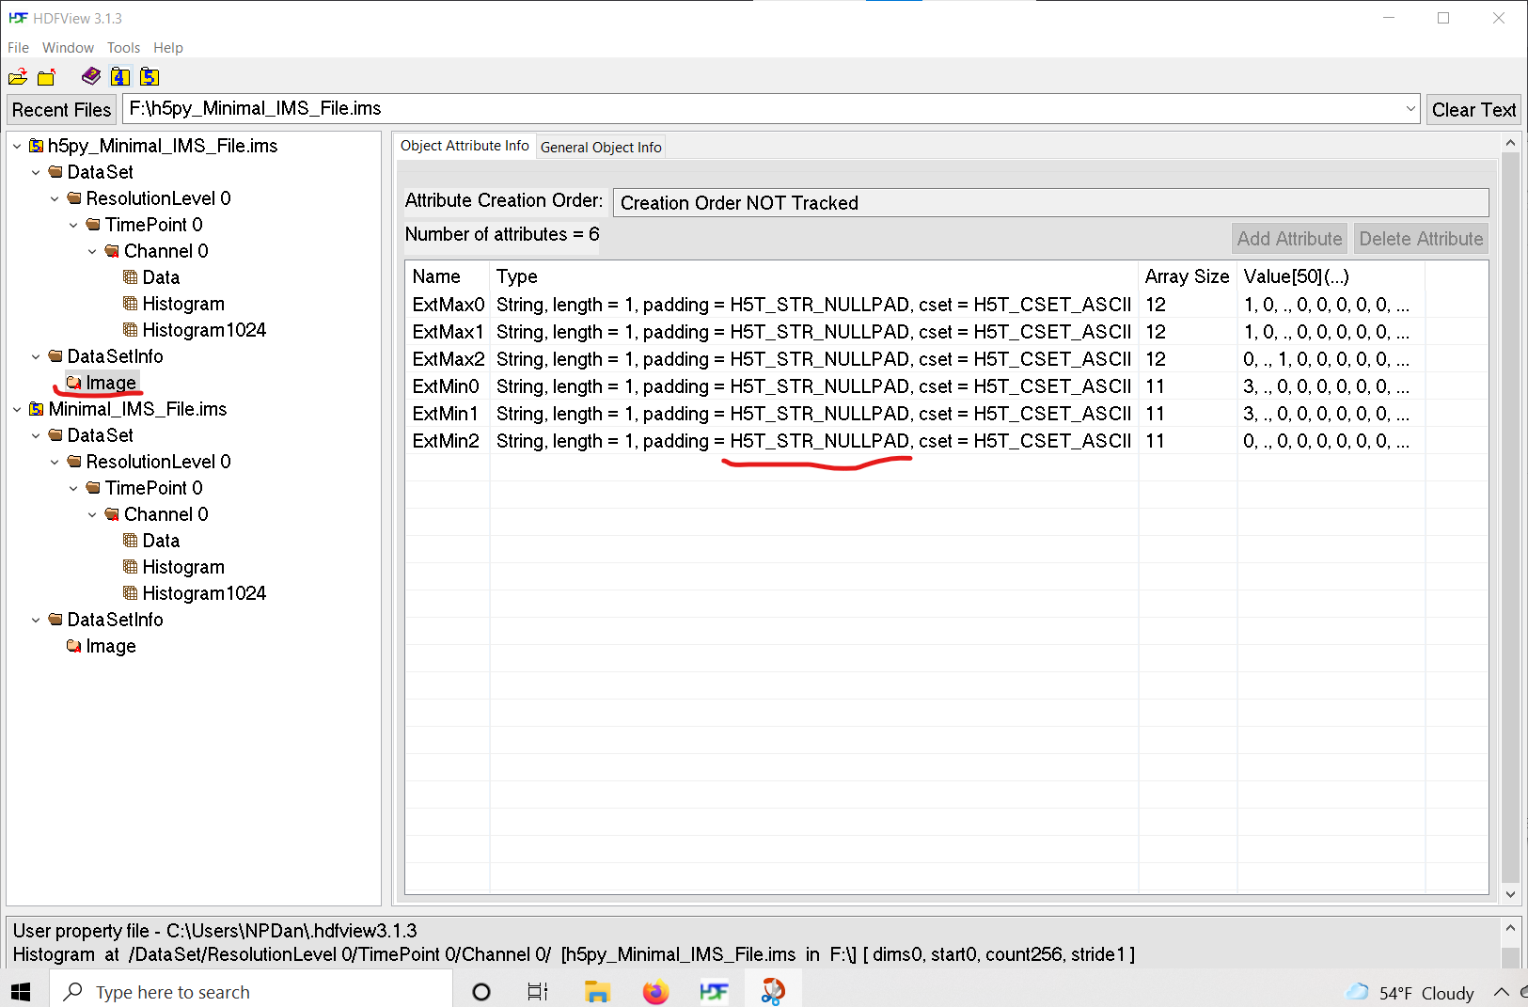
Task: Click the Attribute Creation Order field
Action: coord(1050,203)
